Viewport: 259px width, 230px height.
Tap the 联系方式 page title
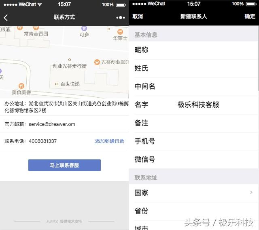(x=64, y=17)
